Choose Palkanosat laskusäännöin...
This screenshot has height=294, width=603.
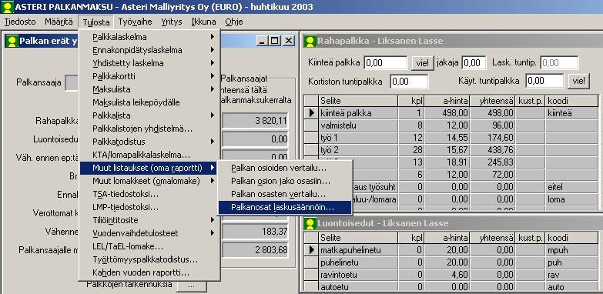tap(285, 207)
